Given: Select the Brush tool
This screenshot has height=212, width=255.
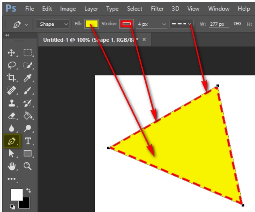Looking at the screenshot, I should pyautogui.click(x=28, y=91).
